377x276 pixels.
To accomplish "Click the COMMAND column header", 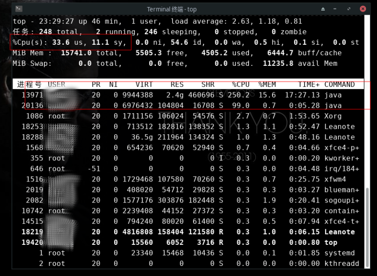I will 339,84.
